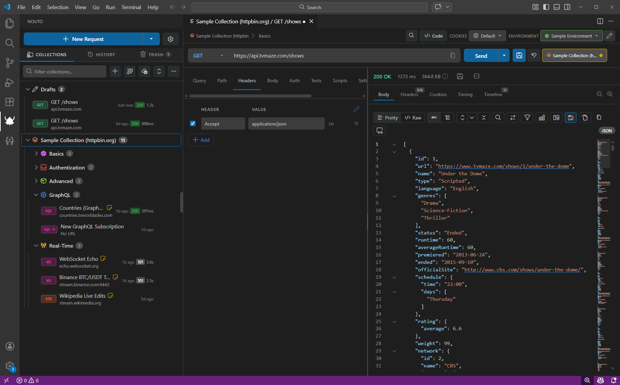
Task: Open the response Timing tab
Action: [x=465, y=94]
